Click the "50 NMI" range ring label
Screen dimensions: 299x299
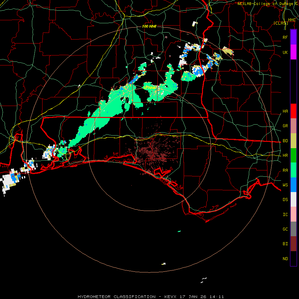pyautogui.click(x=150, y=88)
